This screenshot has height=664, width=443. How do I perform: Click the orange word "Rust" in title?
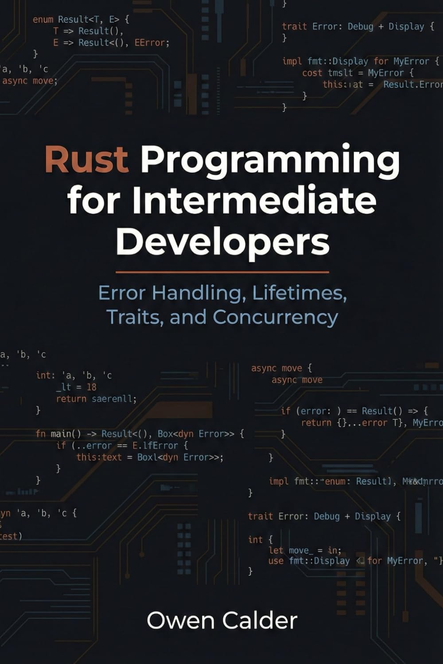(86, 159)
